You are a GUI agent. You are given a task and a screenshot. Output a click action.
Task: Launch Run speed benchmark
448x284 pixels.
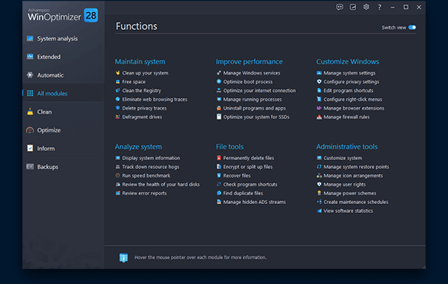pos(146,176)
